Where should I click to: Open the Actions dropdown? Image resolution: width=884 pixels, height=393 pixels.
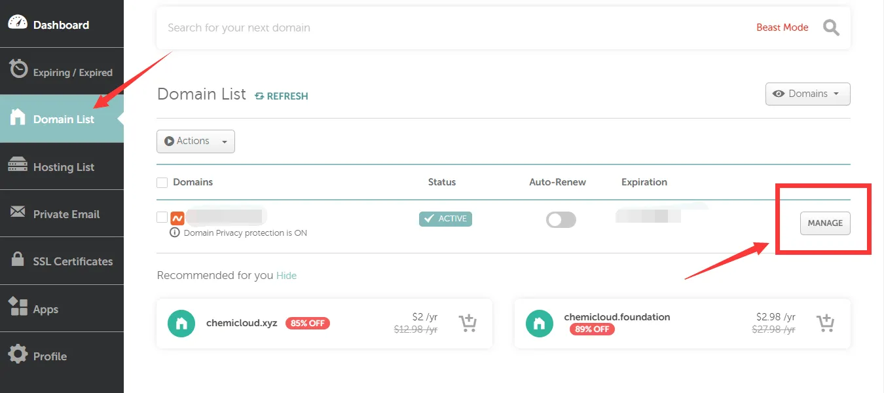click(195, 141)
